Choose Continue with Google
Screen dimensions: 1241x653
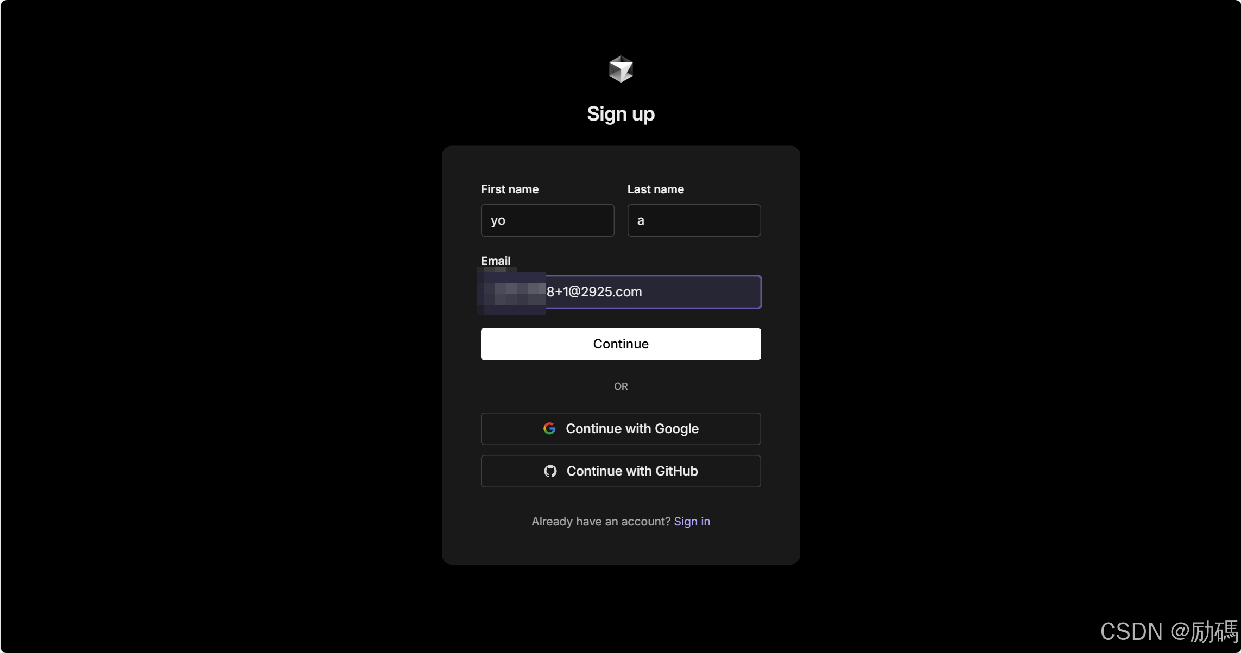[620, 429]
